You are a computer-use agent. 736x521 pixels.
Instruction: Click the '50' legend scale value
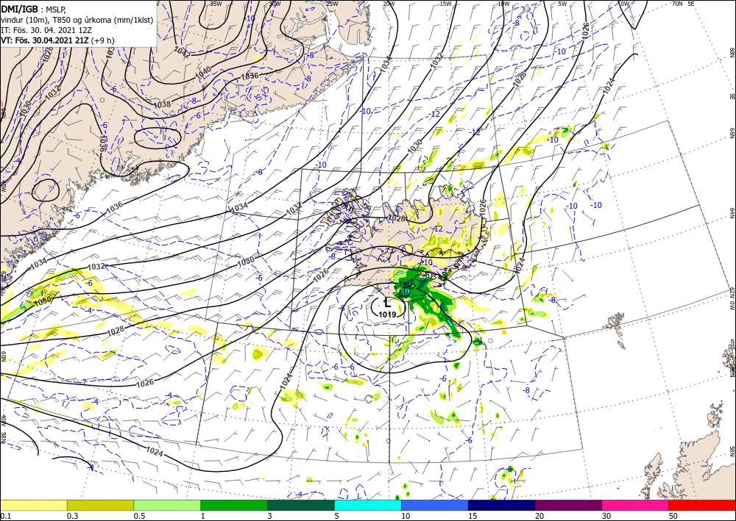tap(673, 516)
